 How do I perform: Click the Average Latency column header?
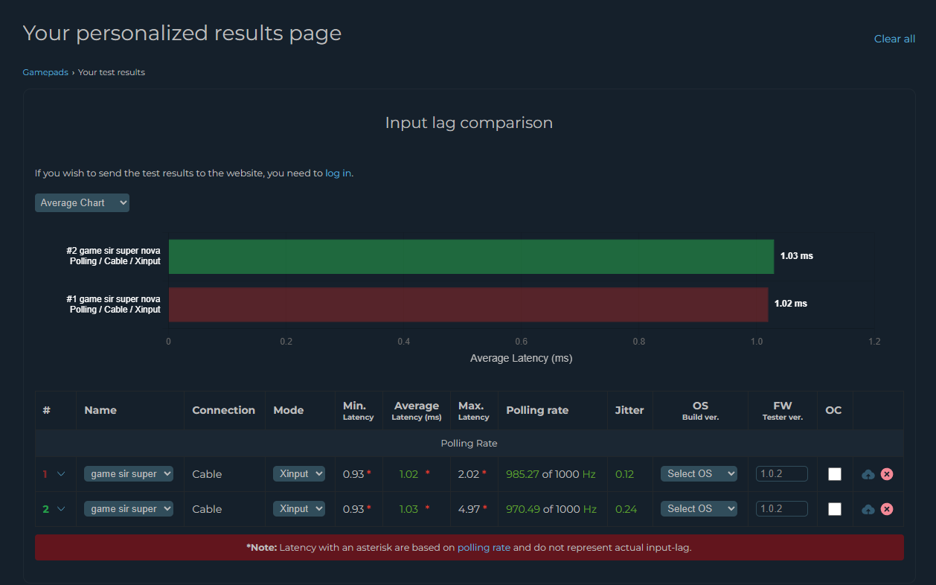[x=416, y=411]
